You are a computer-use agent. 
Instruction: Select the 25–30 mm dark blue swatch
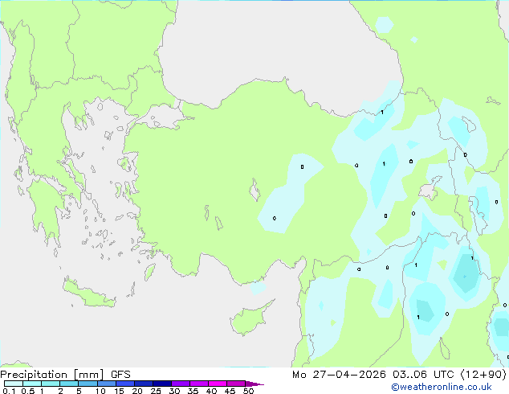162,384
